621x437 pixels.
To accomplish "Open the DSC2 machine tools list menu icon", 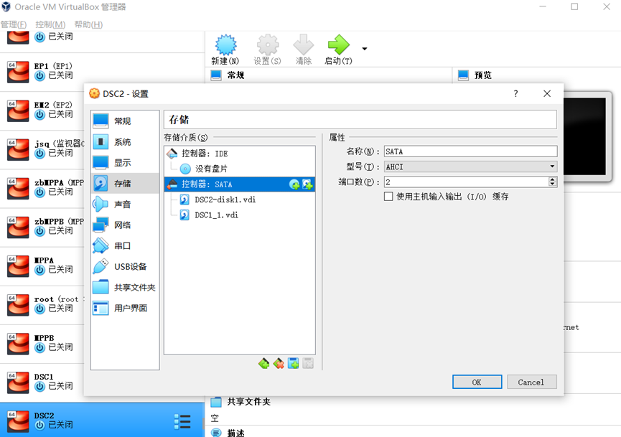I will pyautogui.click(x=182, y=421).
